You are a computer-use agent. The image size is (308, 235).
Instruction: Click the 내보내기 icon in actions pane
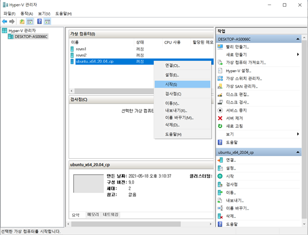point(220,200)
